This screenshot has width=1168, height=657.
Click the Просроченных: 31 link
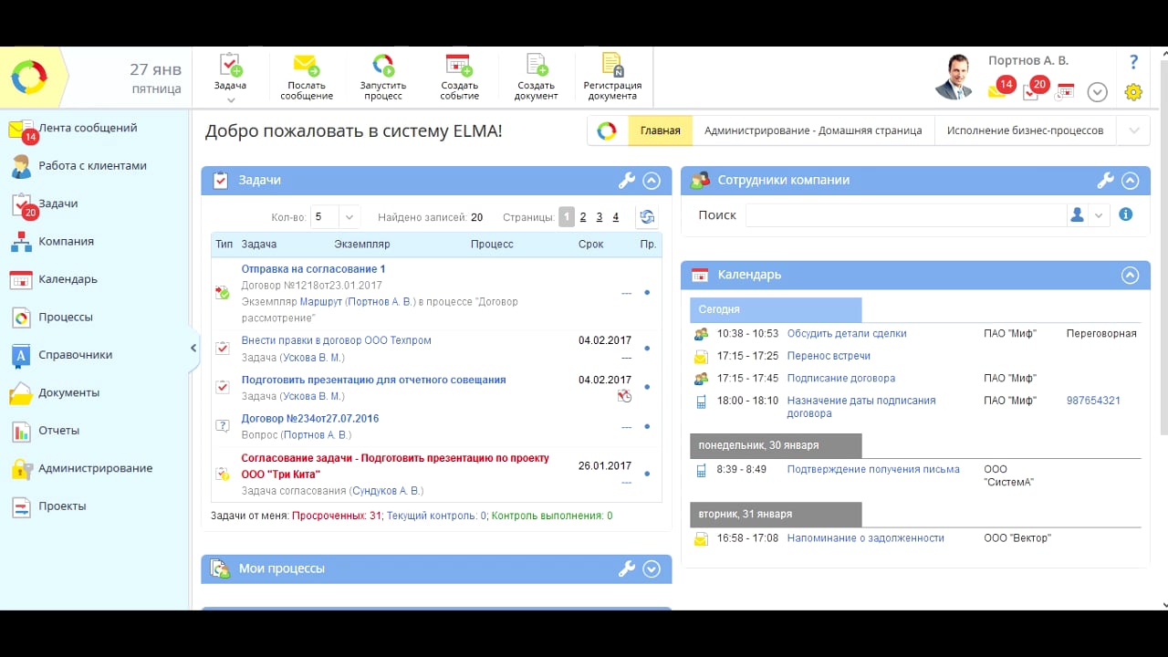pyautogui.click(x=337, y=516)
